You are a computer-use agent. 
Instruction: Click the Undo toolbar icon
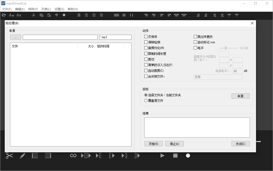click(56, 15)
